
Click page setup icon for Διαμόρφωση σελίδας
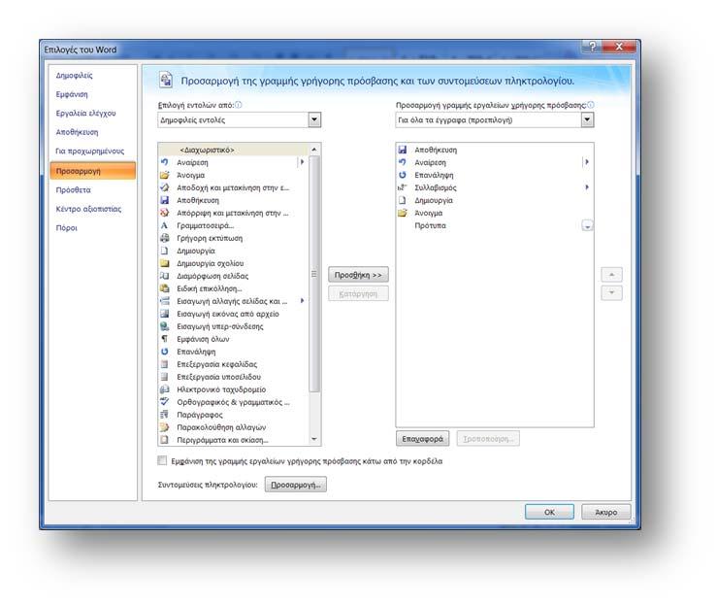(x=165, y=276)
